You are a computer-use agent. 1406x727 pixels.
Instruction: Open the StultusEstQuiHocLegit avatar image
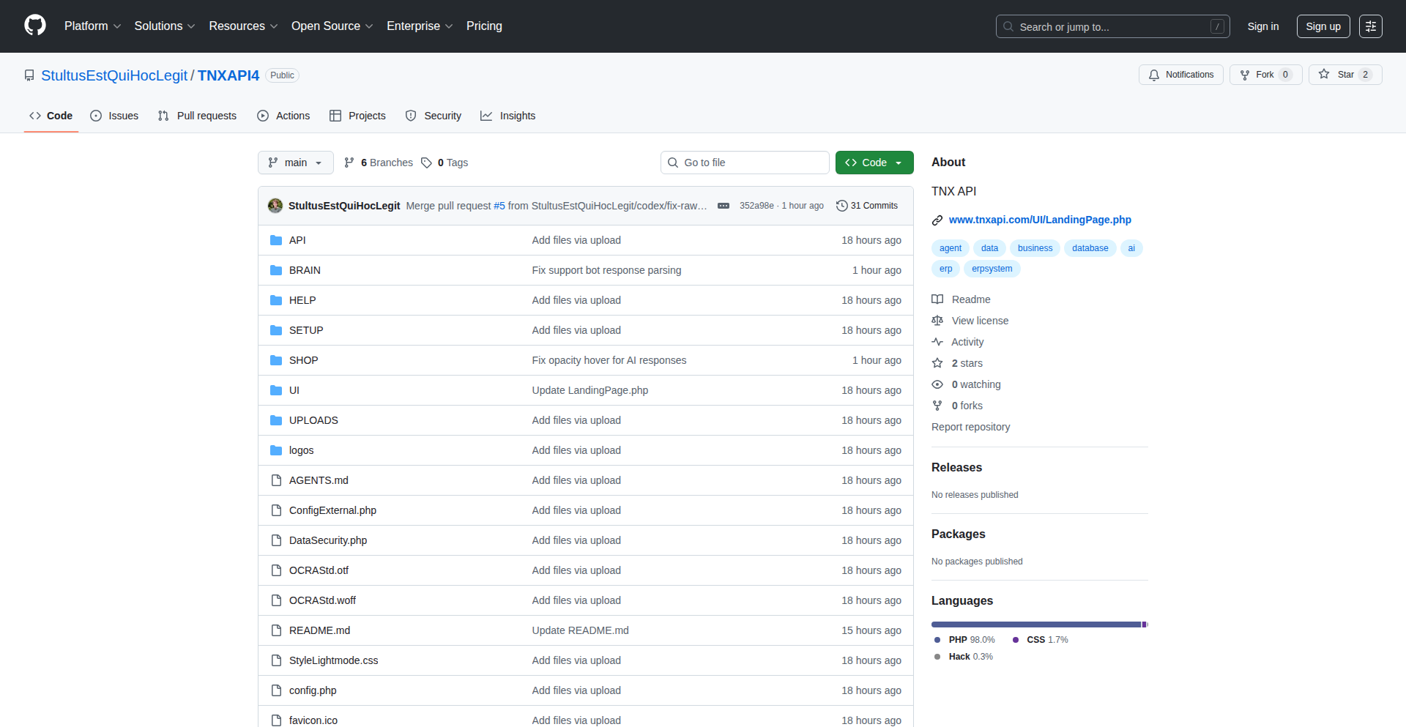(275, 206)
